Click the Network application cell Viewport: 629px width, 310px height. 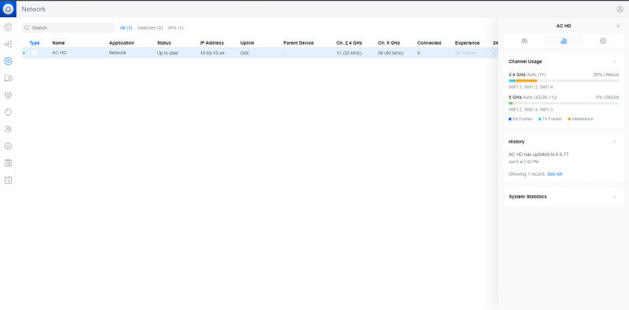[x=117, y=53]
